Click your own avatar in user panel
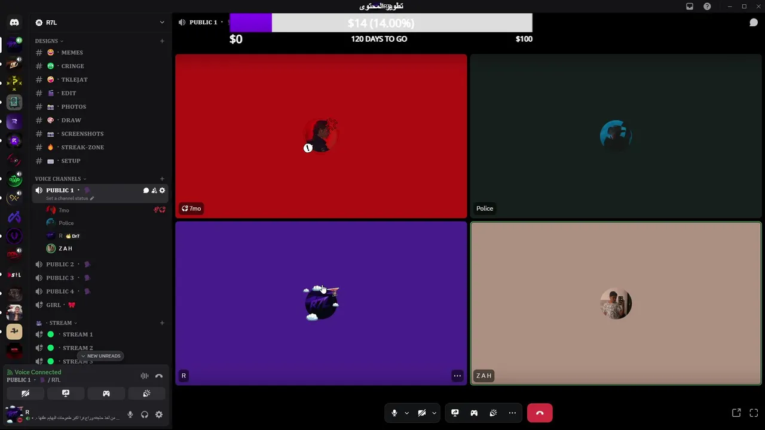This screenshot has height=430, width=765. pyautogui.click(x=14, y=414)
